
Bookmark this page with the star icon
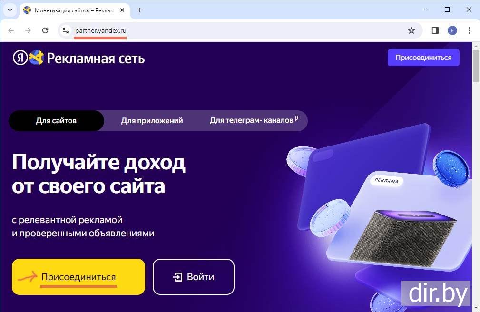tap(411, 30)
